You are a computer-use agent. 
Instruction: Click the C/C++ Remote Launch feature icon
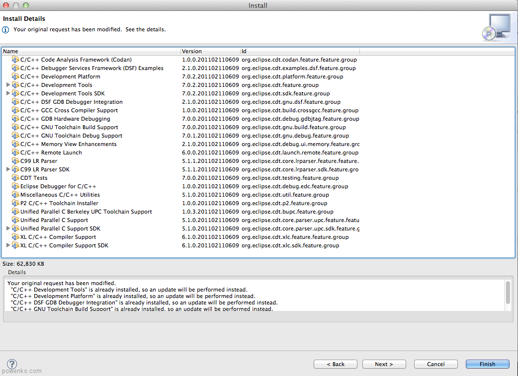coord(15,152)
